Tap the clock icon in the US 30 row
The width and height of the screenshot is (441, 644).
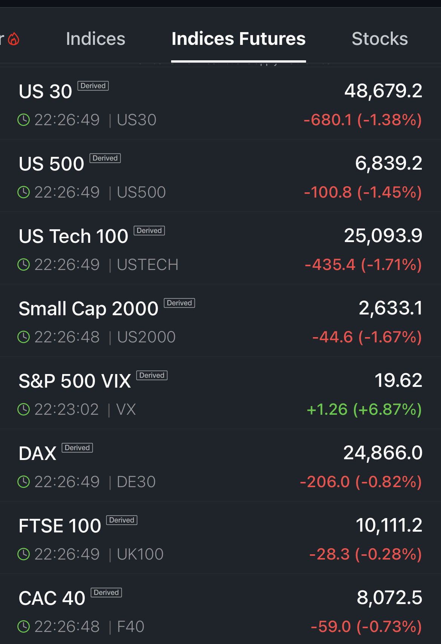[24, 120]
